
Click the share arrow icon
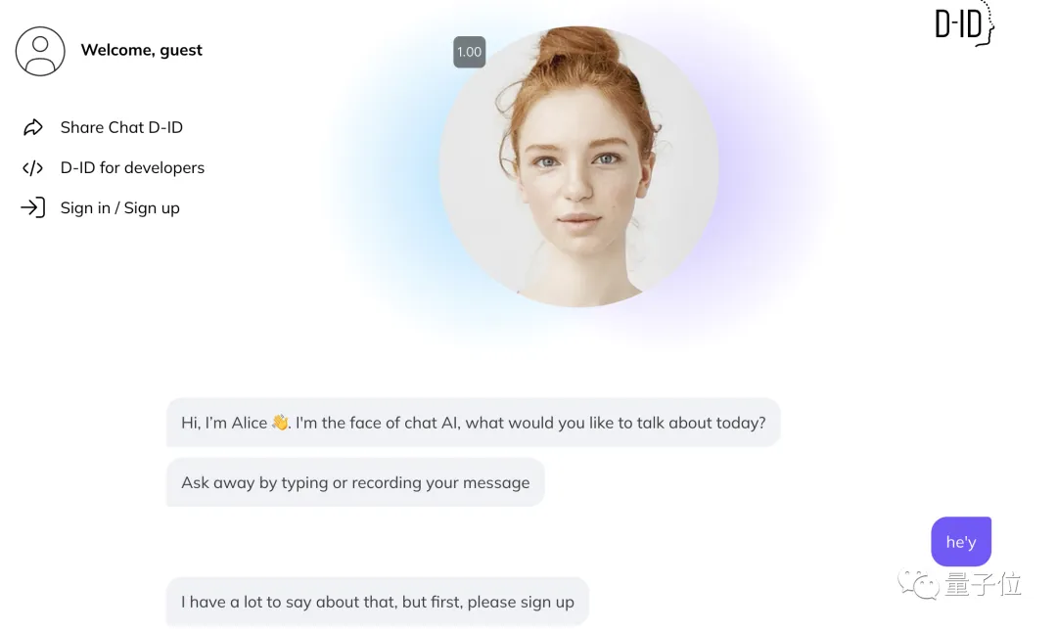pyautogui.click(x=33, y=127)
